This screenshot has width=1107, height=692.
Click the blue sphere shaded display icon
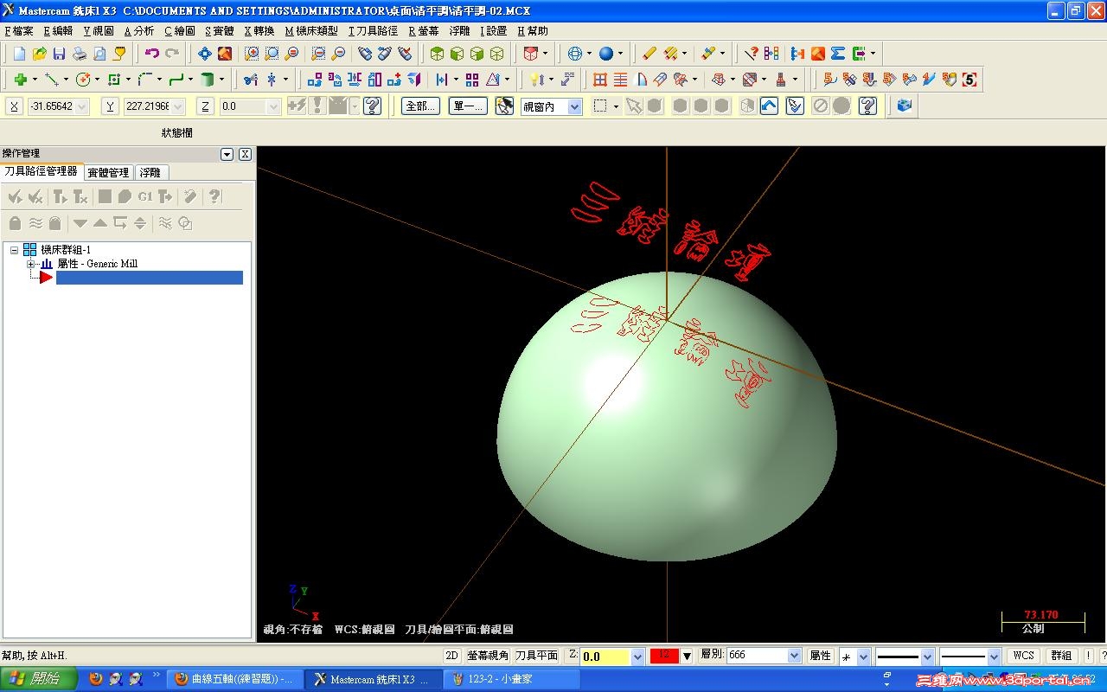606,54
